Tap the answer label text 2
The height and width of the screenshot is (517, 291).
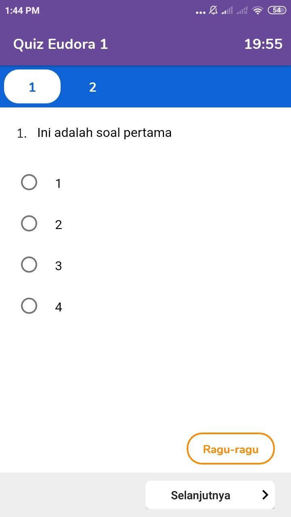59,225
